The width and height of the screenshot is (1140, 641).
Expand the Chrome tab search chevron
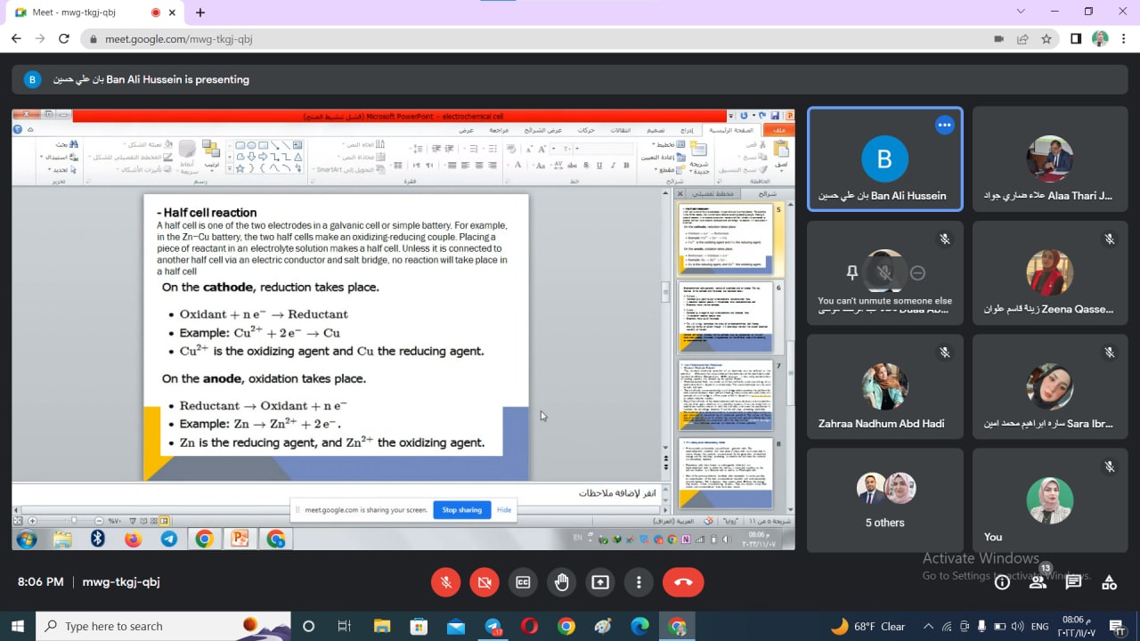1021,12
